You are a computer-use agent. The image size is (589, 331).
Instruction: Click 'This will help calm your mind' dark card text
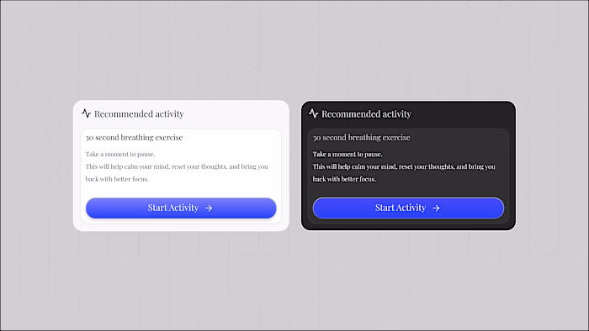pyautogui.click(x=354, y=166)
